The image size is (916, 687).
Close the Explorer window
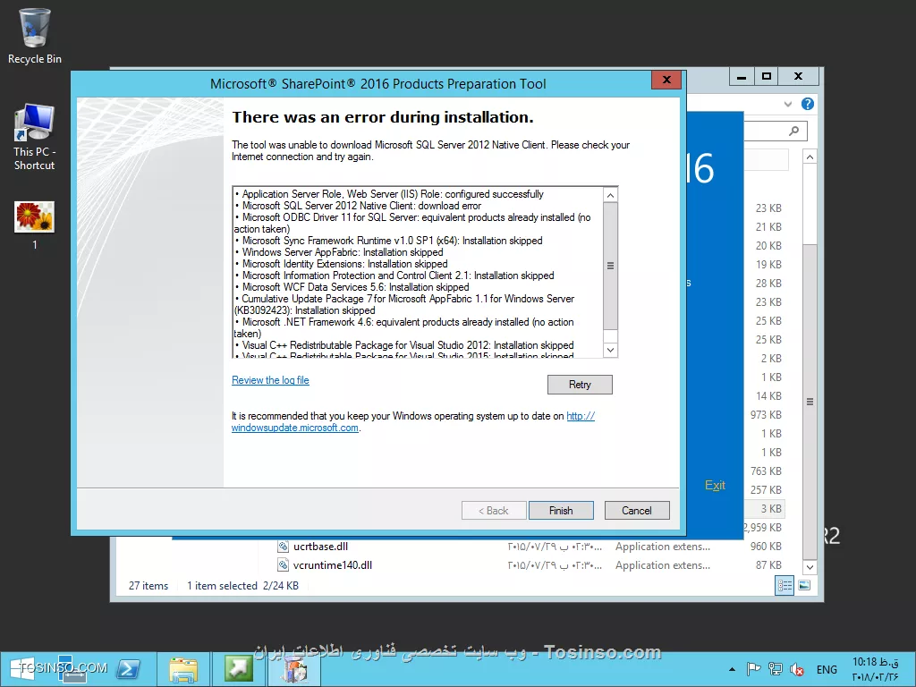[799, 77]
